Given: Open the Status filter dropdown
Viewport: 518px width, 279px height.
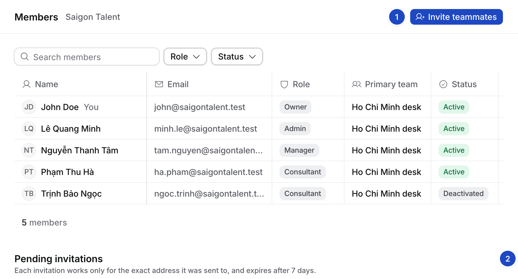Looking at the screenshot, I should pos(237,57).
